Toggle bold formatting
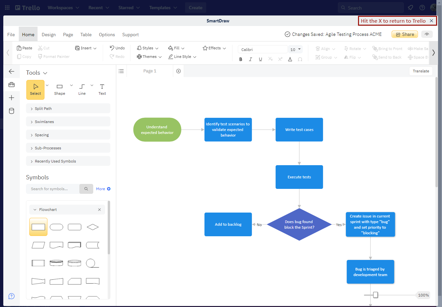This screenshot has width=442, height=307. (240, 59)
